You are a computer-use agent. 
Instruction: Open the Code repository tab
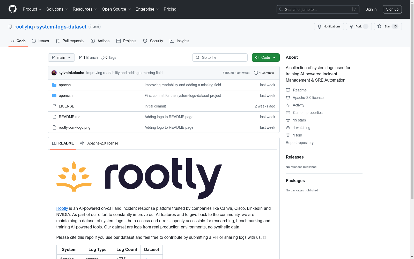[x=18, y=41]
